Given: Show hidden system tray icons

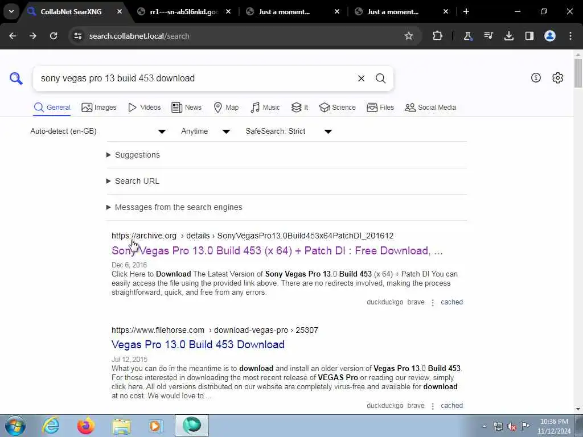Looking at the screenshot, I should [x=484, y=427].
